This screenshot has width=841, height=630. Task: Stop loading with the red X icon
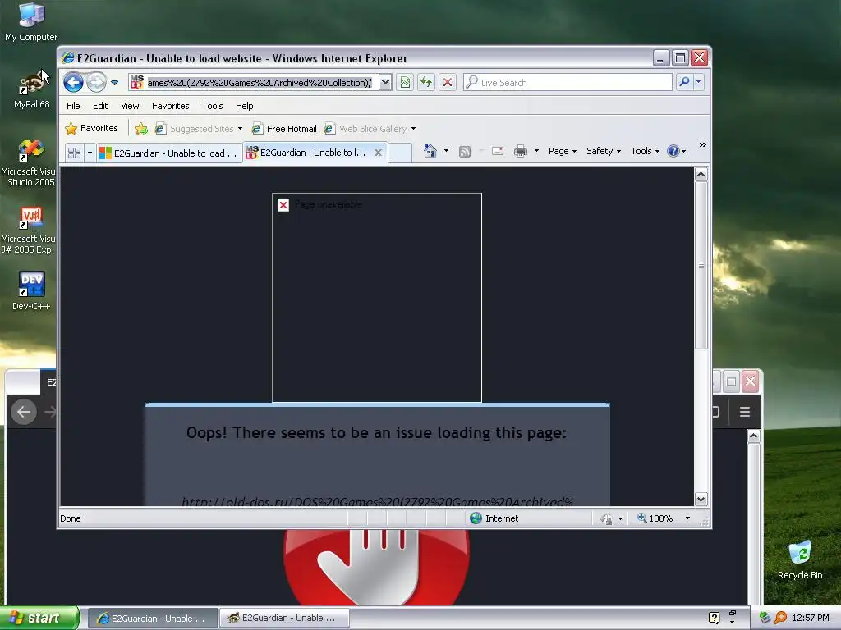click(448, 83)
